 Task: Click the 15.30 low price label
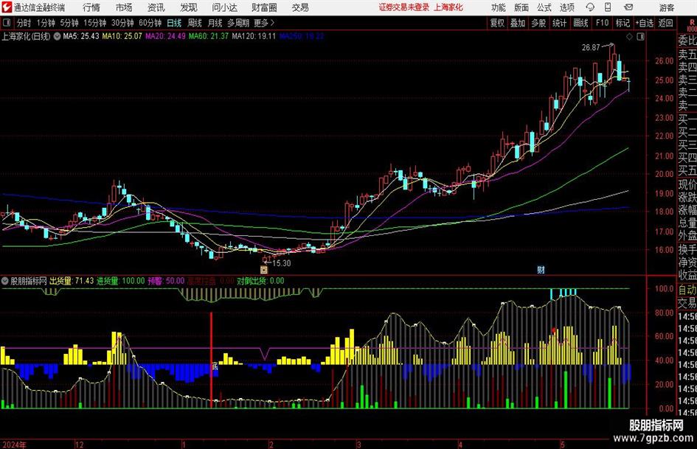[282, 263]
